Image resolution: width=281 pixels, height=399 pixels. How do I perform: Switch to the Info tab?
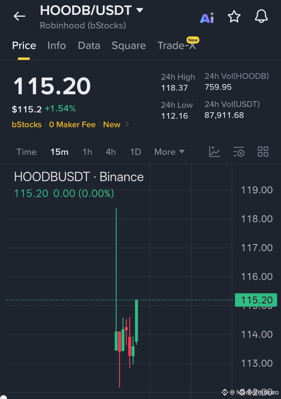coord(57,46)
